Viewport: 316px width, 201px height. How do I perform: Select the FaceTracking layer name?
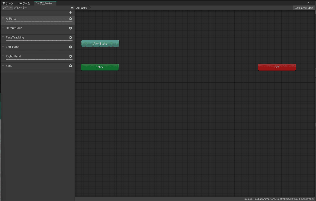coord(15,37)
